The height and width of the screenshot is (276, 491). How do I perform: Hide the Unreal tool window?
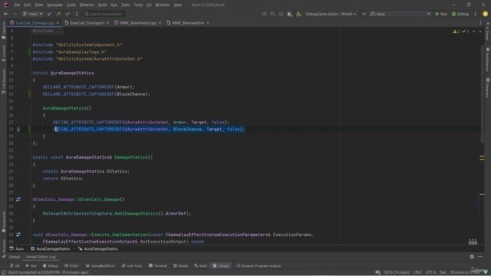[x=480, y=257]
